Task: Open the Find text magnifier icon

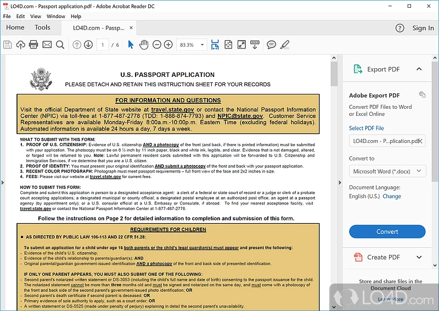Action: tap(60, 45)
